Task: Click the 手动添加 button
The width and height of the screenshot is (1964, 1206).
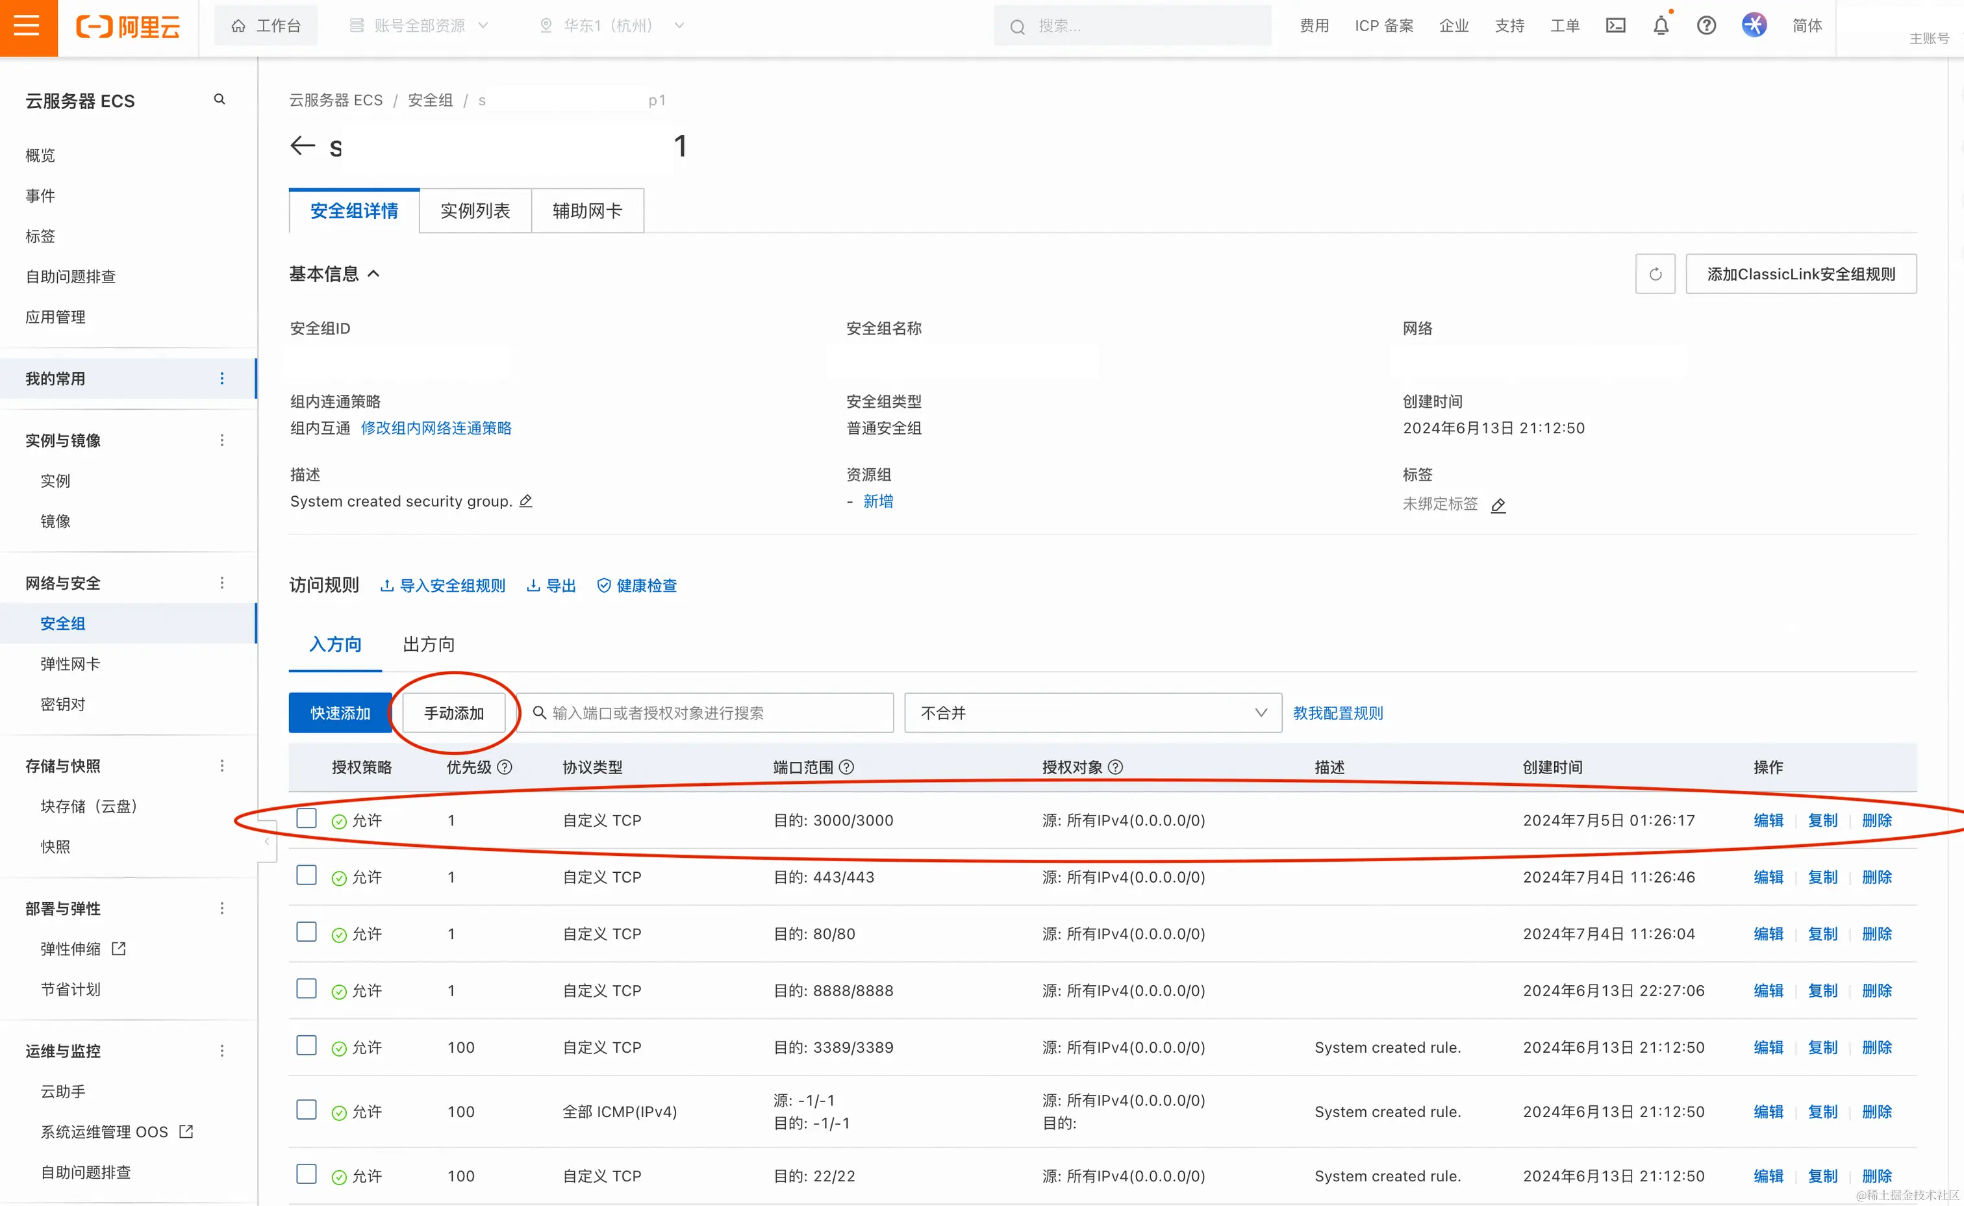Action: click(454, 712)
